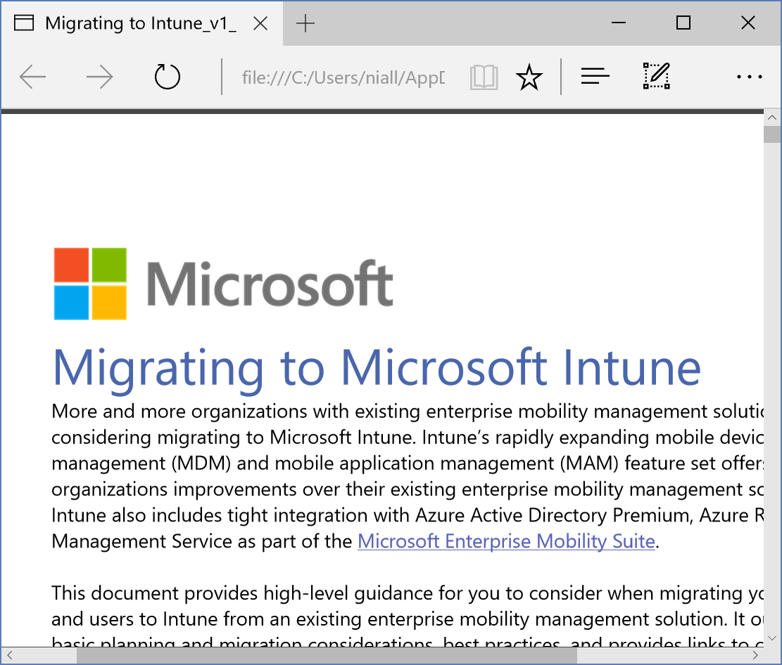The image size is (782, 665).
Task: Click the paragraph starting 'More and more organizations'
Action: 408,476
